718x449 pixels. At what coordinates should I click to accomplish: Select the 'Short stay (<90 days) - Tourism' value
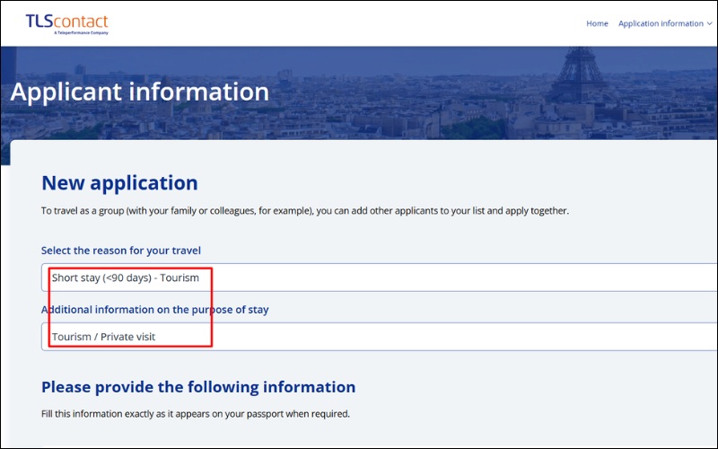125,277
